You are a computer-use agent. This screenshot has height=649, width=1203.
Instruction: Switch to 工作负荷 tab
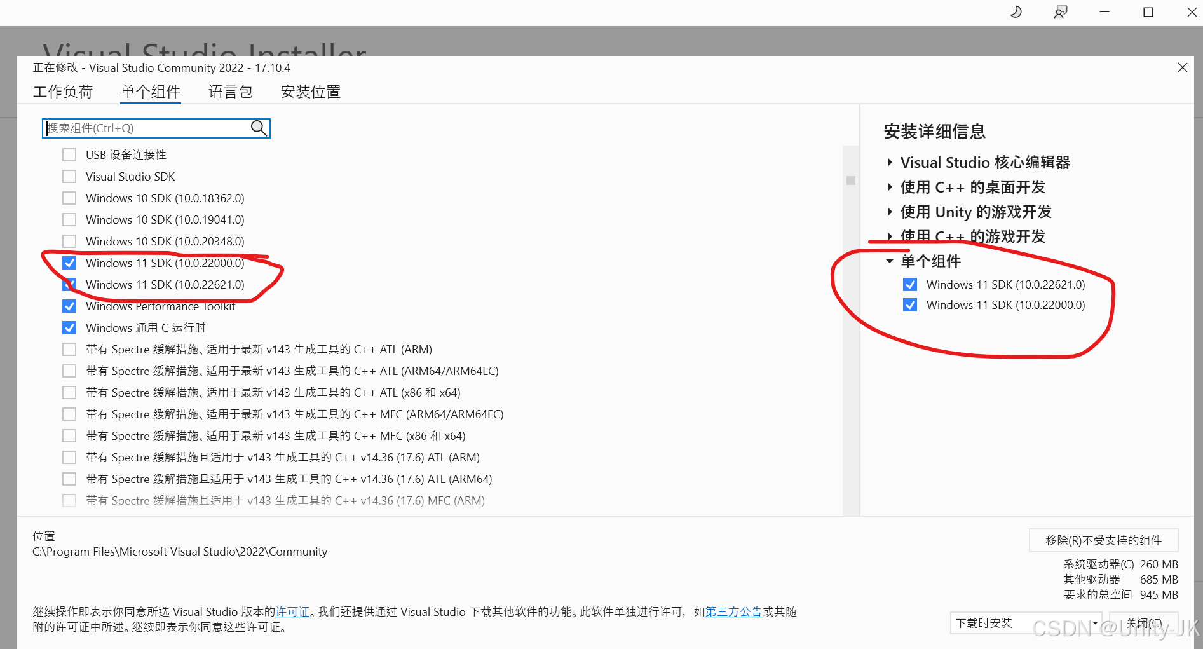pyautogui.click(x=63, y=92)
